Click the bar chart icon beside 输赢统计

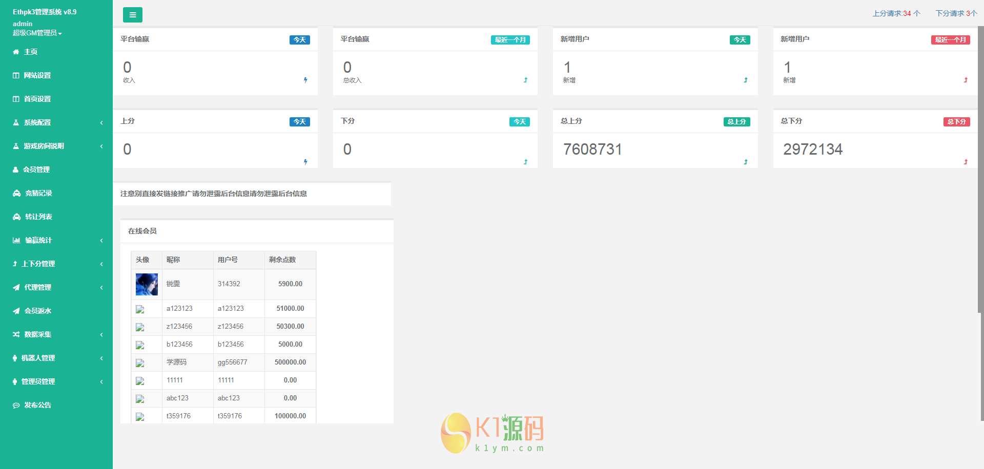coord(17,240)
